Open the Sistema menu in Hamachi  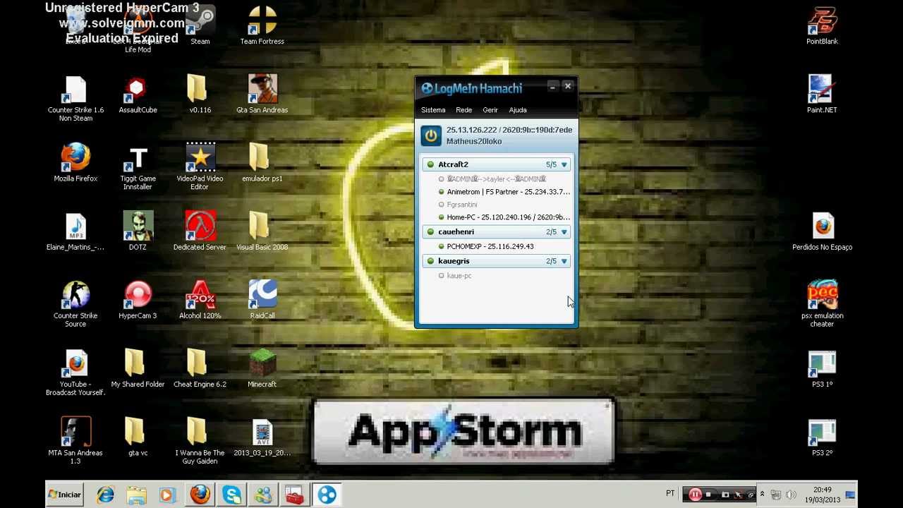433,110
